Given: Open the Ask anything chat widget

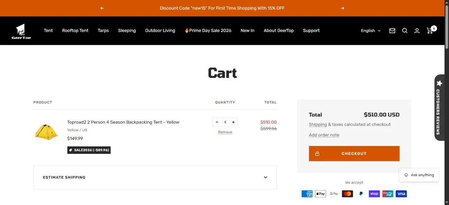Looking at the screenshot, I should 419,175.
